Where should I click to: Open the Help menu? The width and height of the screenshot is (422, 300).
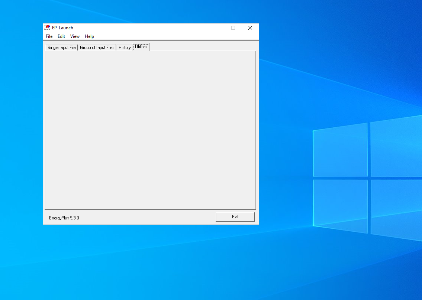pyautogui.click(x=89, y=36)
